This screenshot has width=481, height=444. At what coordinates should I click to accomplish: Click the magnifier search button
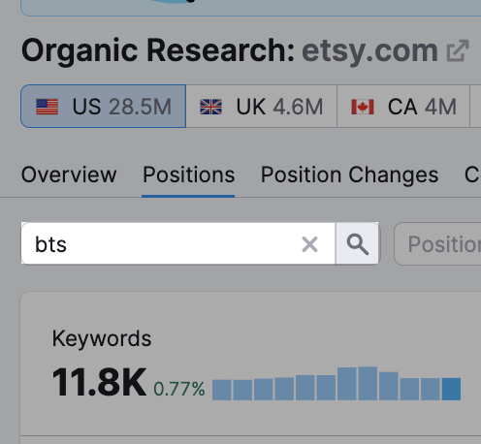coord(357,243)
